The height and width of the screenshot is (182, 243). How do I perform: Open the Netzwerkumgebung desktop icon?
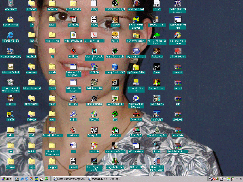coord(11,51)
